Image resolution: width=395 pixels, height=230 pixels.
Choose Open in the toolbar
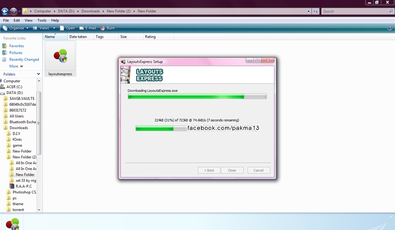[x=67, y=28]
